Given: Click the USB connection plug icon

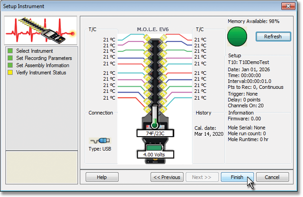Looking at the screenshot, I should (100, 141).
